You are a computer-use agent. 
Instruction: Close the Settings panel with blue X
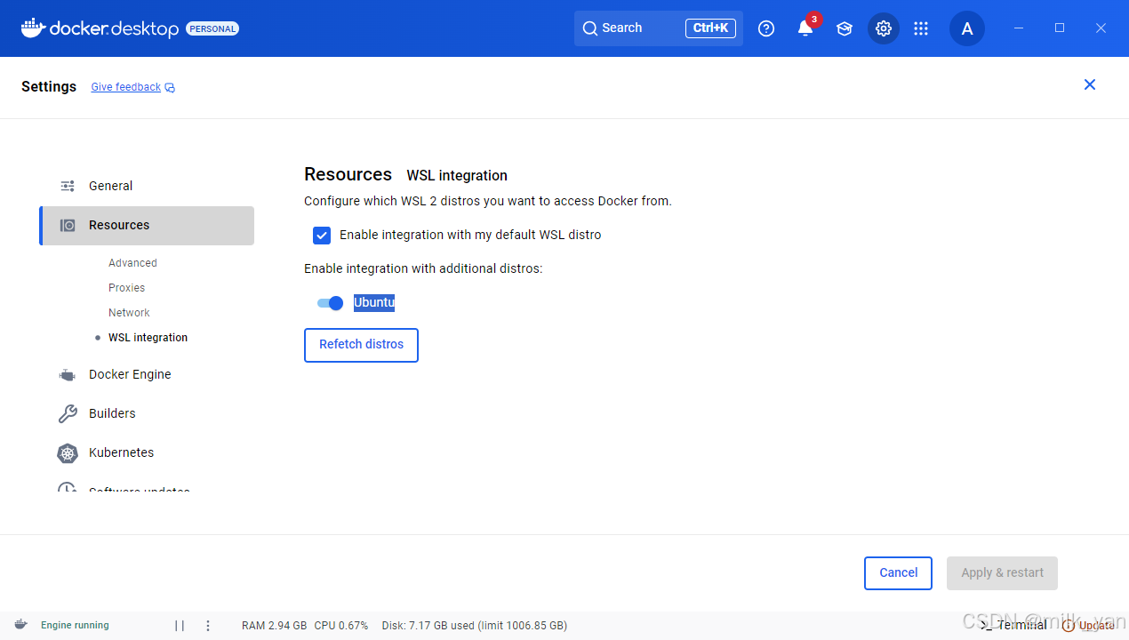(1090, 84)
